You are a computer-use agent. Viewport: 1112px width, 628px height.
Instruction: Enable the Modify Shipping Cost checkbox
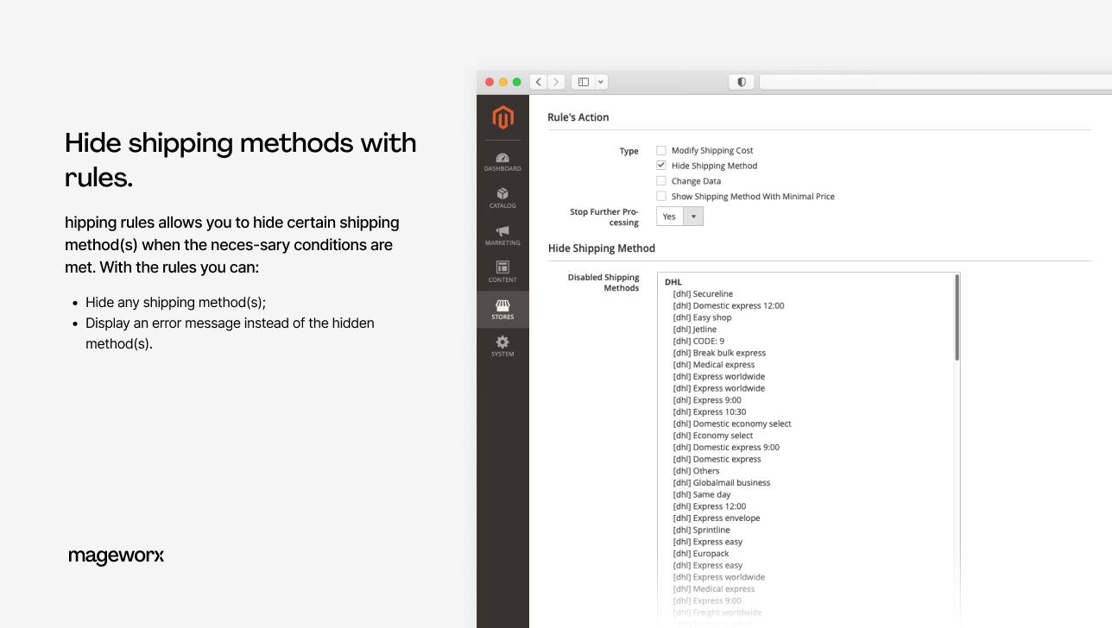[660, 150]
